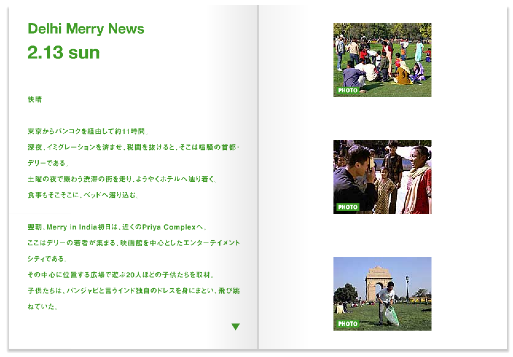Select the Delhi Merry News heading
Viewport: 513px width, 357px height.
(86, 29)
